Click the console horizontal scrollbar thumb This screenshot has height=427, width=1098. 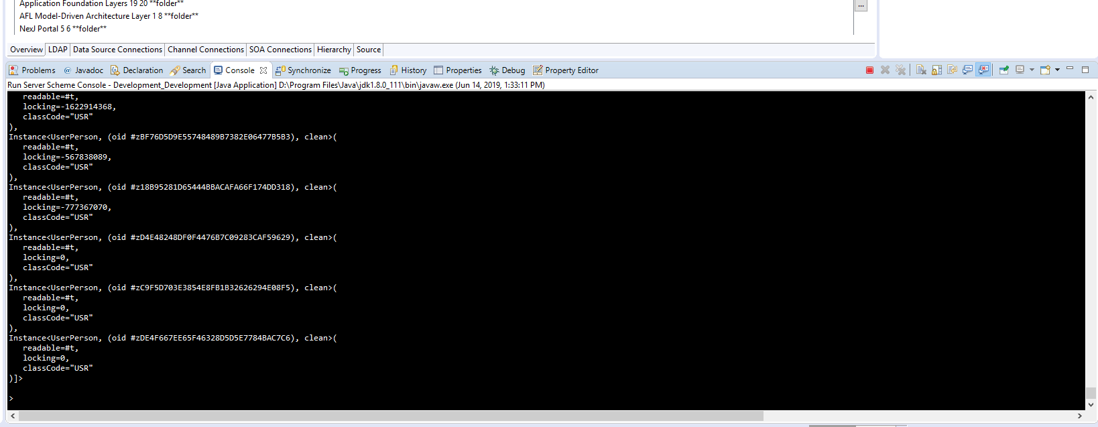click(x=389, y=416)
